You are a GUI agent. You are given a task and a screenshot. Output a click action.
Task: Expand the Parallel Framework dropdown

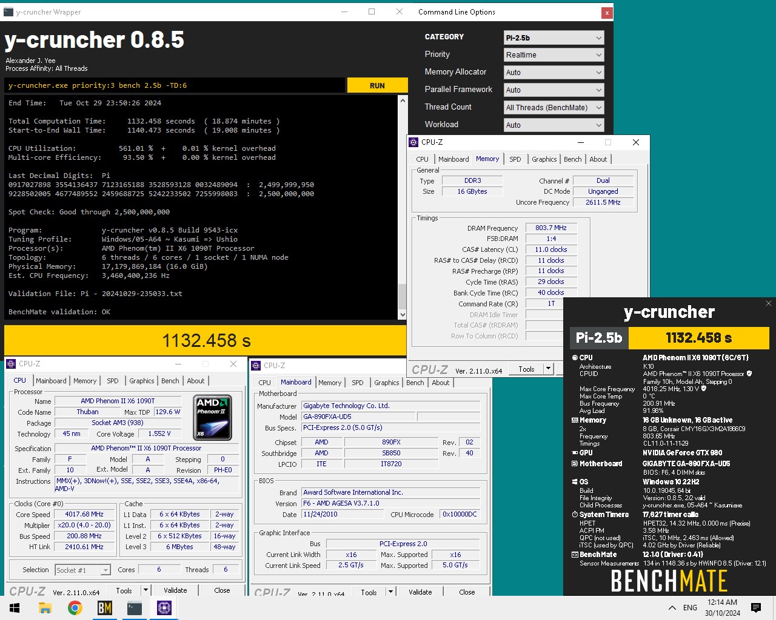pos(554,90)
